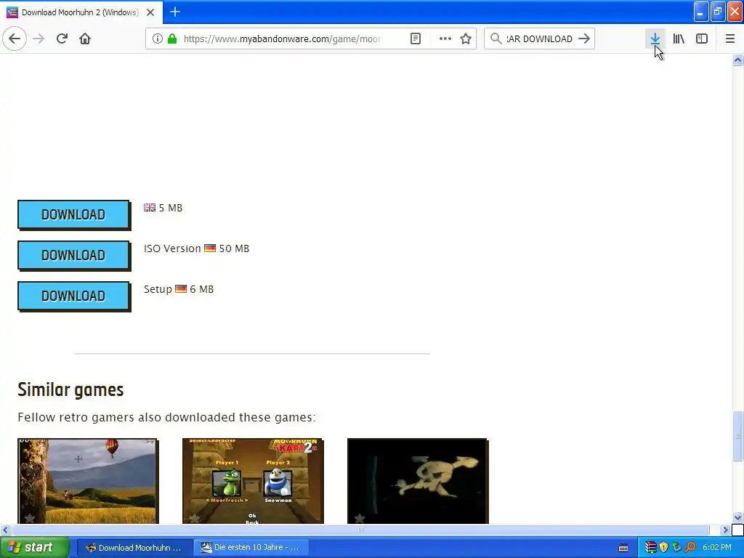Click the horizontal scrollbar thumb
744x558 pixels.
360,530
